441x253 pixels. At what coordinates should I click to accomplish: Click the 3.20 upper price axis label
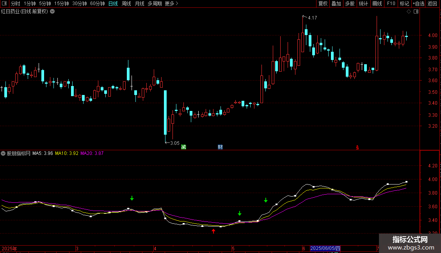[432, 126]
